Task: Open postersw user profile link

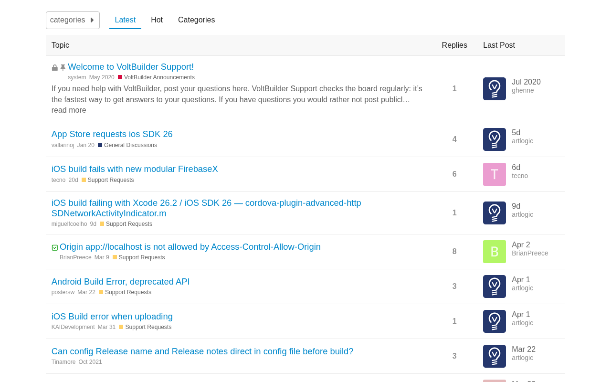Action: pos(63,292)
